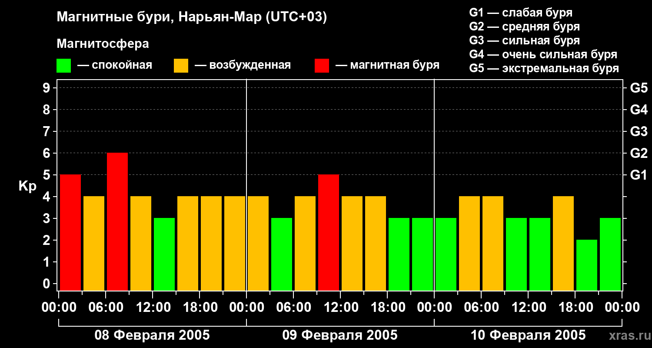Screen dimensions: 652x348
Task: Select the only green bar on 08 Февраля
Action: pyautogui.click(x=164, y=254)
